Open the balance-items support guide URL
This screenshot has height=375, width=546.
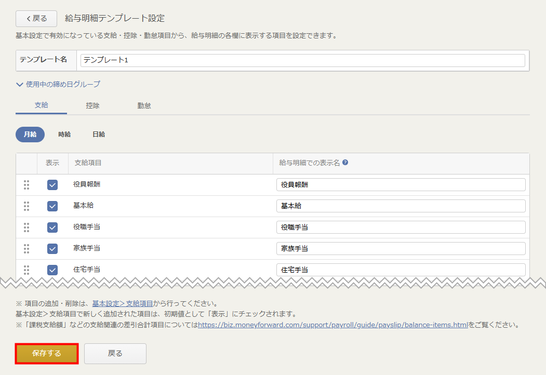(332, 325)
